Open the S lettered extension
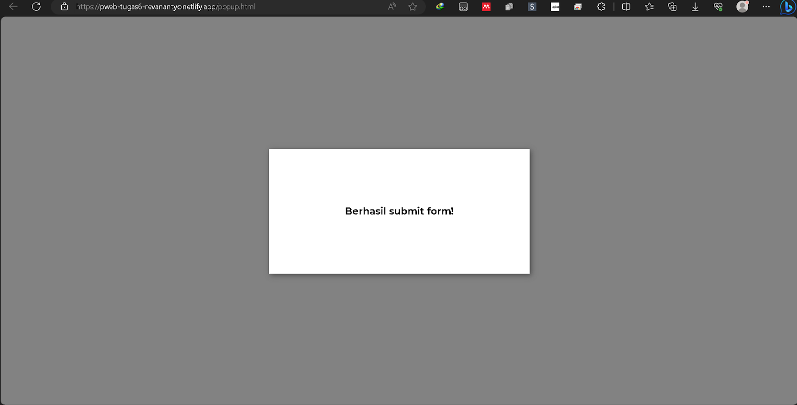This screenshot has height=405, width=797. pos(532,6)
